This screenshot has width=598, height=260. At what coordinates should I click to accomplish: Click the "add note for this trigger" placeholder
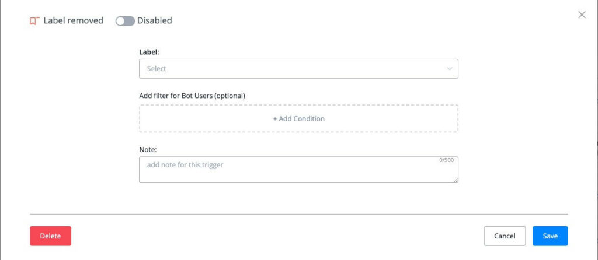(185, 165)
